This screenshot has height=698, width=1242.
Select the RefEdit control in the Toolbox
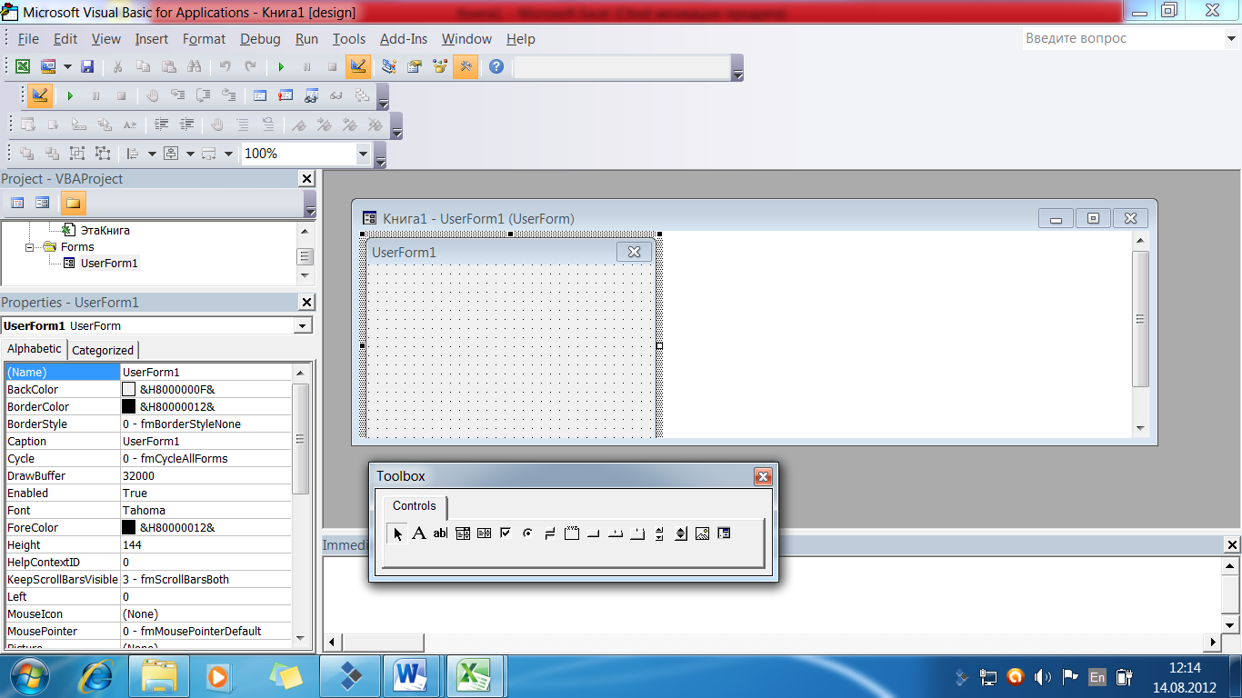pos(724,533)
